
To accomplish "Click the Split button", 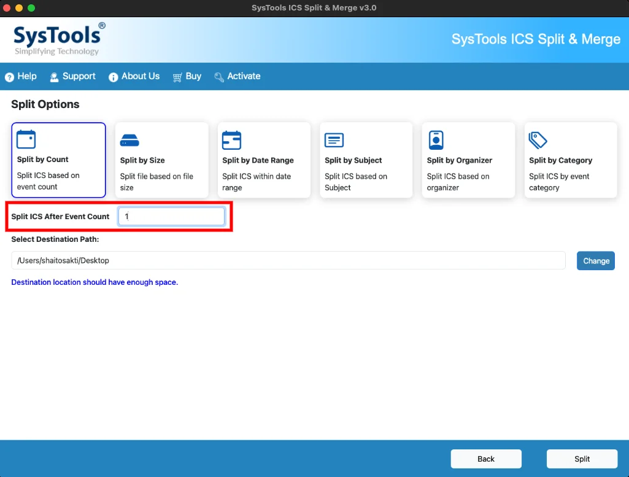I will (582, 459).
